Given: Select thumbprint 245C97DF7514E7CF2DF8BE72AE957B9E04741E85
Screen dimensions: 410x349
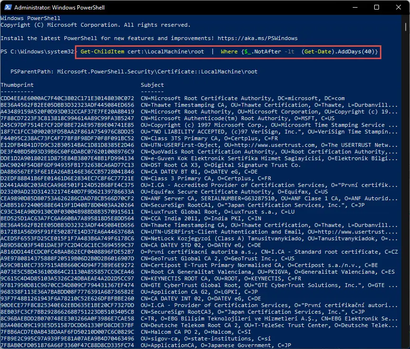Looking at the screenshot, I should click(x=67, y=125).
